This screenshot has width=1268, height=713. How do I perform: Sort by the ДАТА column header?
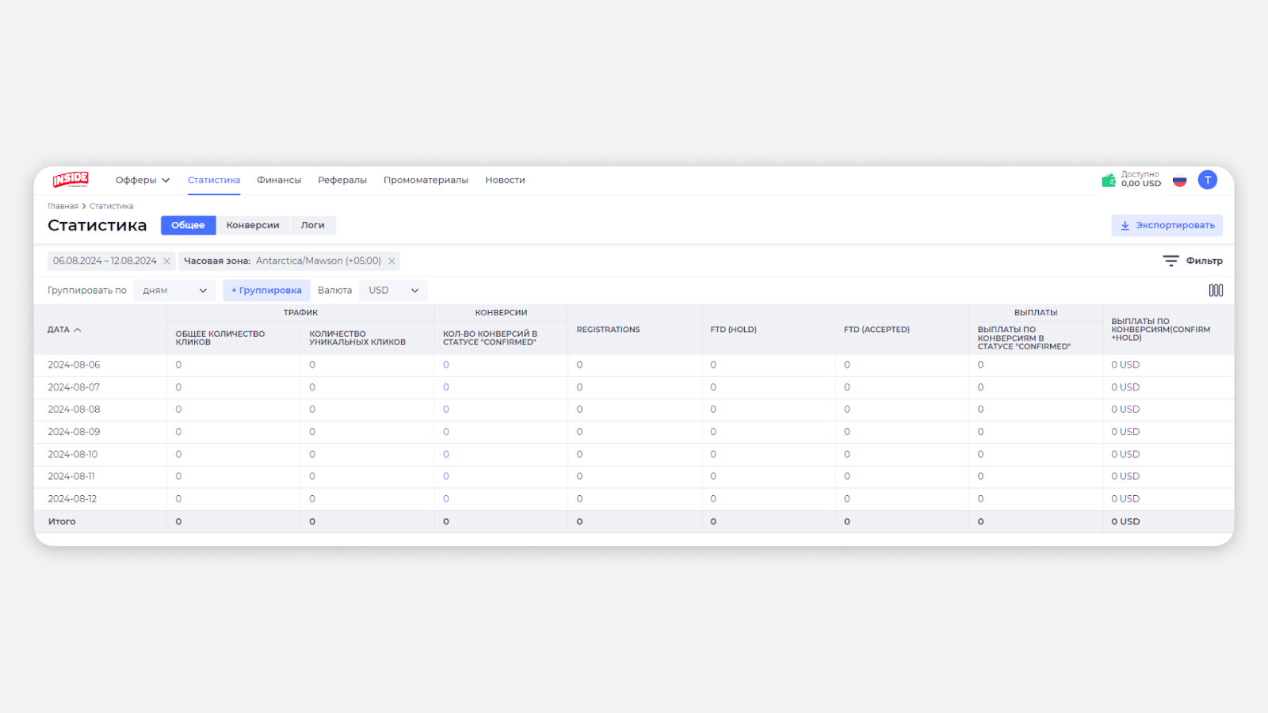64,330
